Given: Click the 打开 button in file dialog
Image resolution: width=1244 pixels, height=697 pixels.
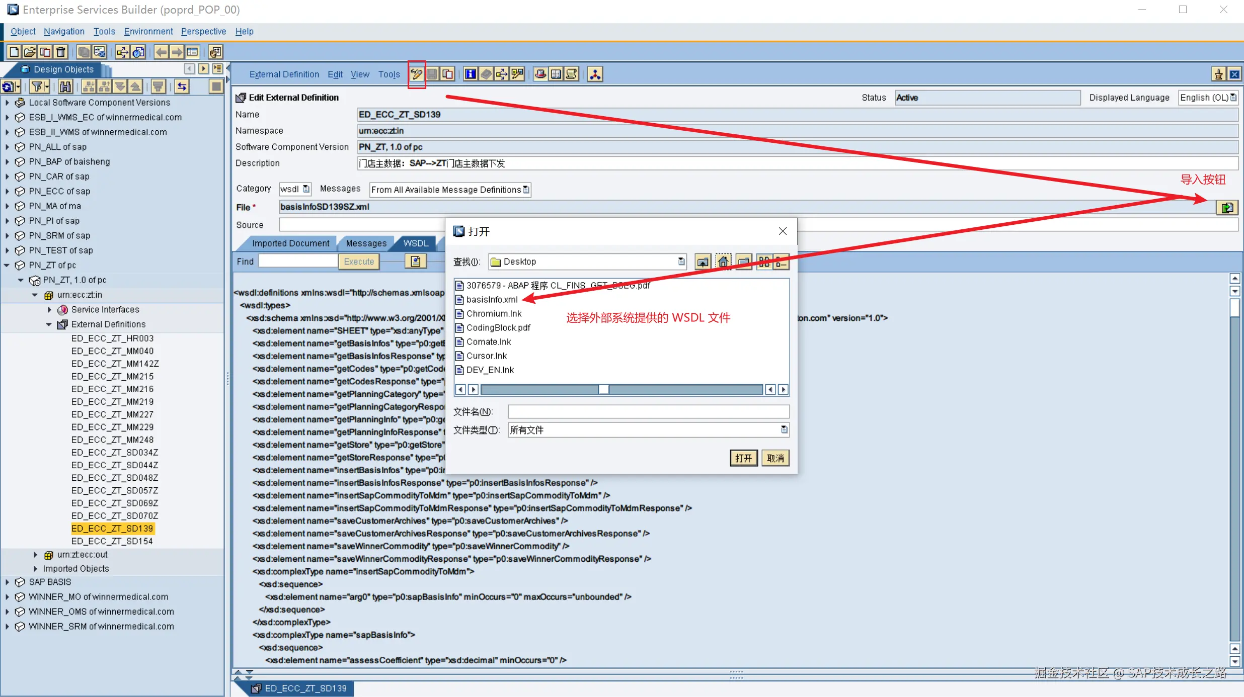Looking at the screenshot, I should click(743, 458).
